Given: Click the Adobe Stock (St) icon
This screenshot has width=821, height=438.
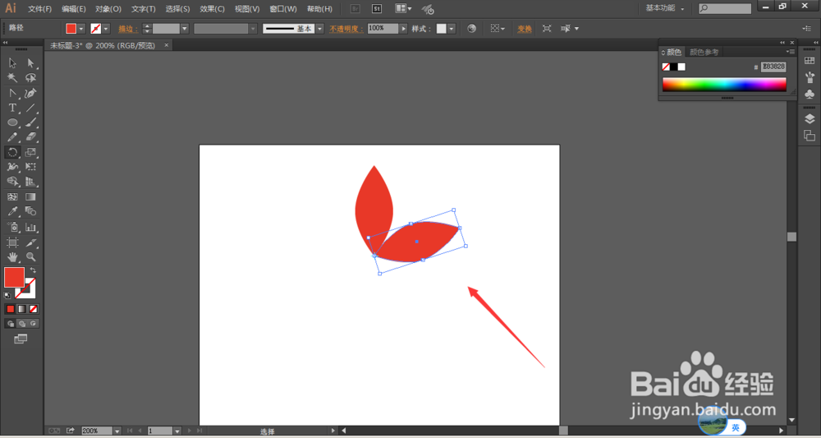Looking at the screenshot, I should tap(377, 9).
